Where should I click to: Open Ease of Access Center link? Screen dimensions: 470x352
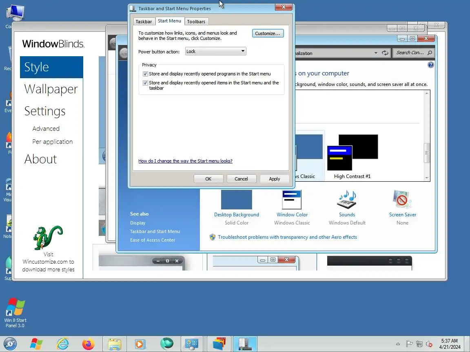[x=153, y=240]
